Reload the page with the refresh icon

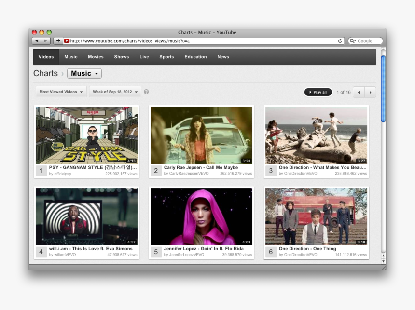[x=340, y=41]
